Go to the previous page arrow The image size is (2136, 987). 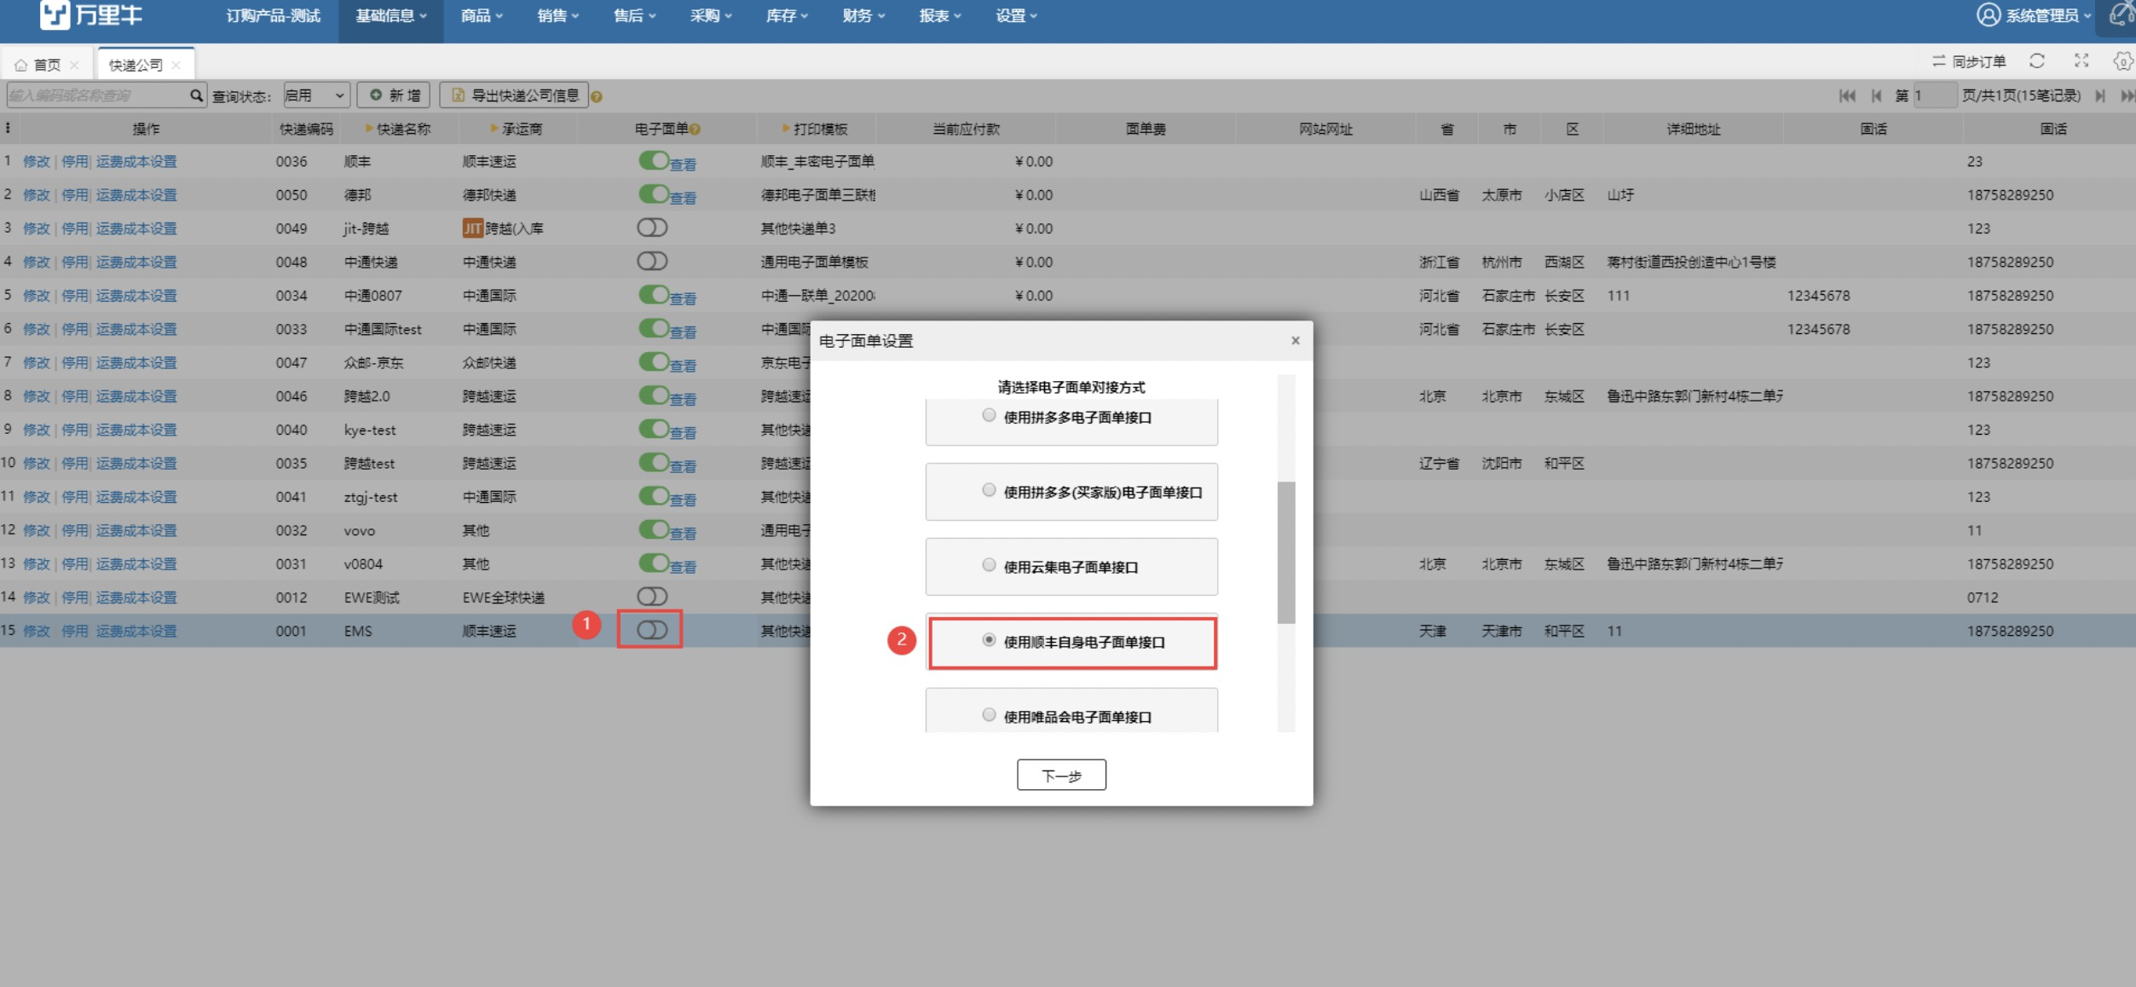[x=1876, y=95]
